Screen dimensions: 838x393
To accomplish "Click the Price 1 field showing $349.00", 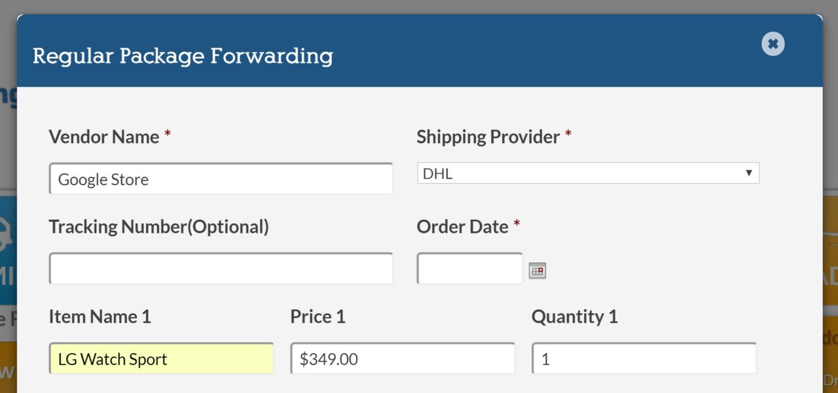I will 403,359.
